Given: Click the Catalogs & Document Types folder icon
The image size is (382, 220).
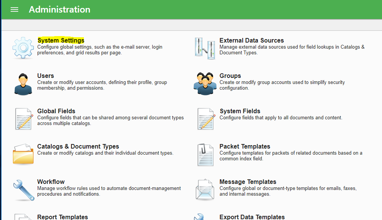Looking at the screenshot, I should 23,154.
